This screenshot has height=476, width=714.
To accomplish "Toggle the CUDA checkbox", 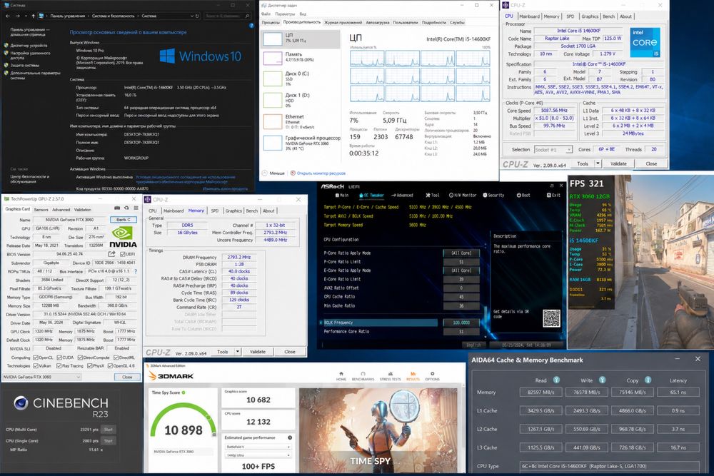I will pos(59,358).
